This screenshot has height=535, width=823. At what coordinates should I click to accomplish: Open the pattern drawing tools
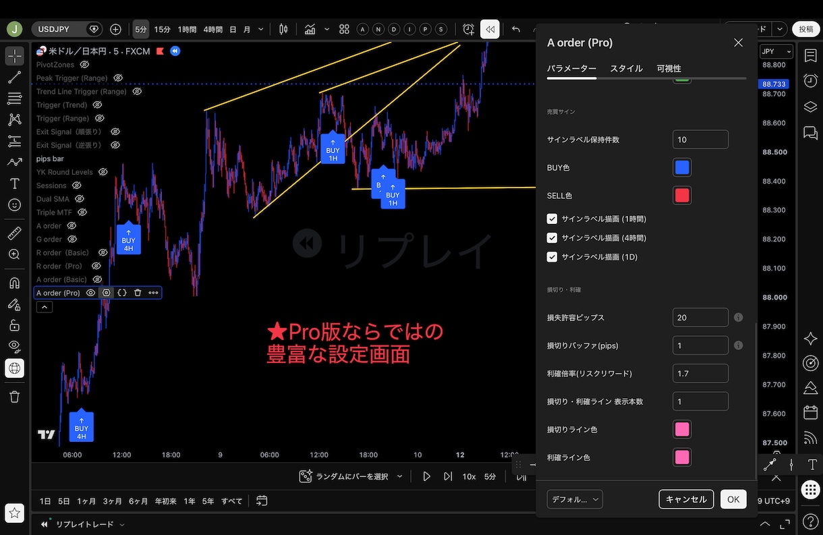pyautogui.click(x=14, y=120)
